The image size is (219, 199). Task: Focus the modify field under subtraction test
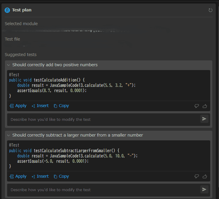[102, 190]
